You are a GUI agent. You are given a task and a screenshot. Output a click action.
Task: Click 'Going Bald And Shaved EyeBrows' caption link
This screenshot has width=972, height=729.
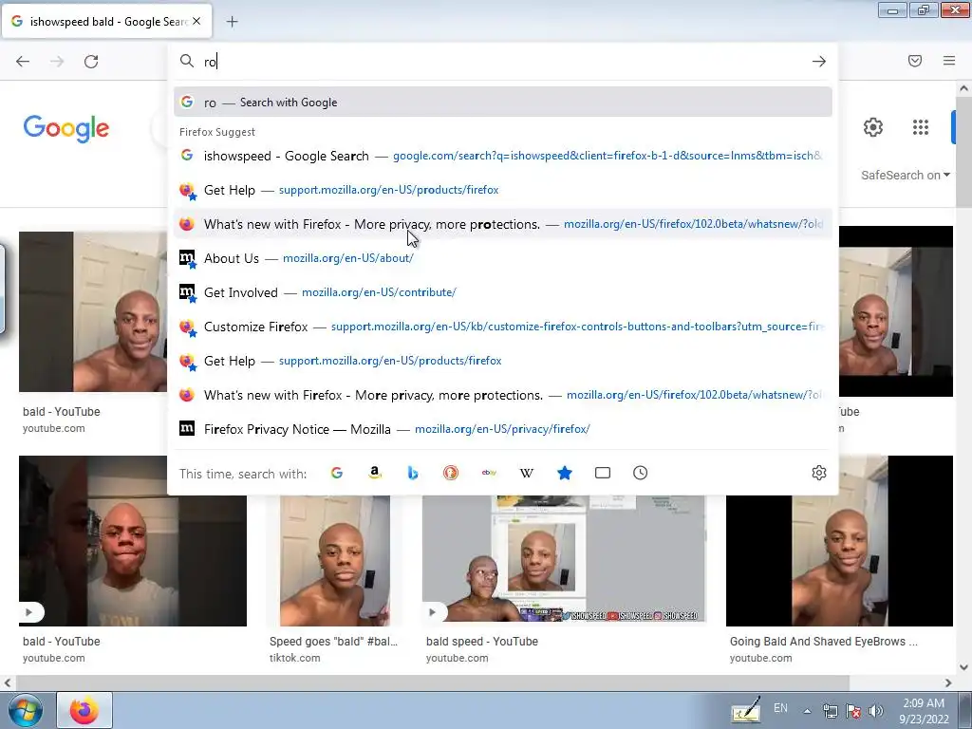coord(823,642)
